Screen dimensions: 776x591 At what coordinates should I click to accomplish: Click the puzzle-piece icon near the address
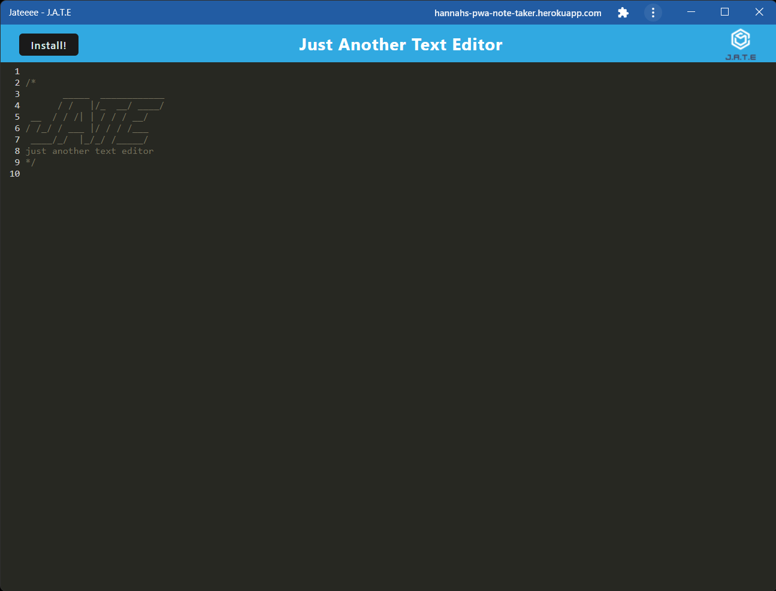pos(623,12)
